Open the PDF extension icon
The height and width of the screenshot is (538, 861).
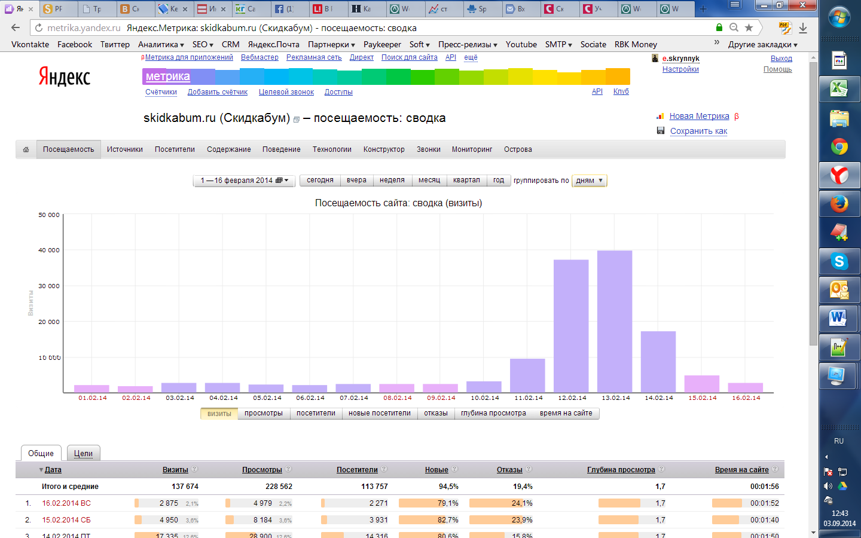click(785, 27)
